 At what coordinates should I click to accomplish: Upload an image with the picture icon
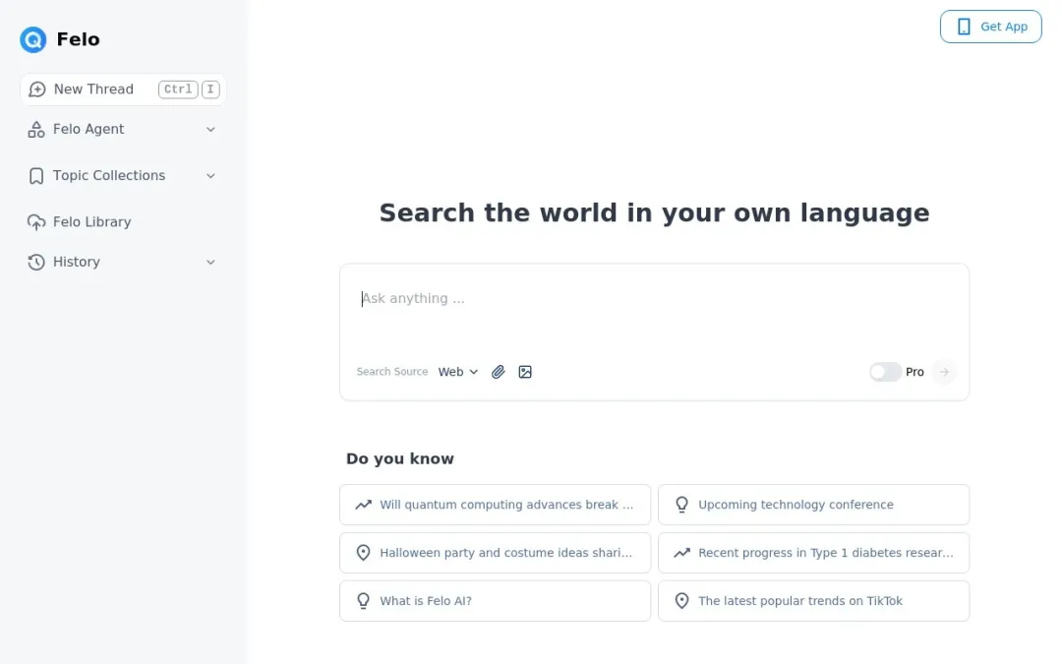[x=525, y=372]
